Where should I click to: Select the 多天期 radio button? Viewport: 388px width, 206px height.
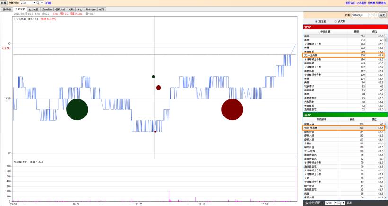coord(335,21)
